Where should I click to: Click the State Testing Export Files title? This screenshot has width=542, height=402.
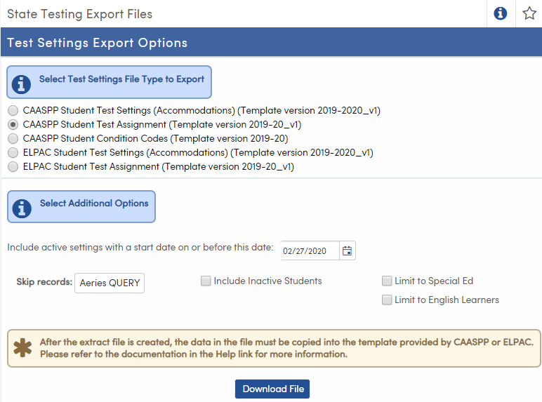click(80, 14)
